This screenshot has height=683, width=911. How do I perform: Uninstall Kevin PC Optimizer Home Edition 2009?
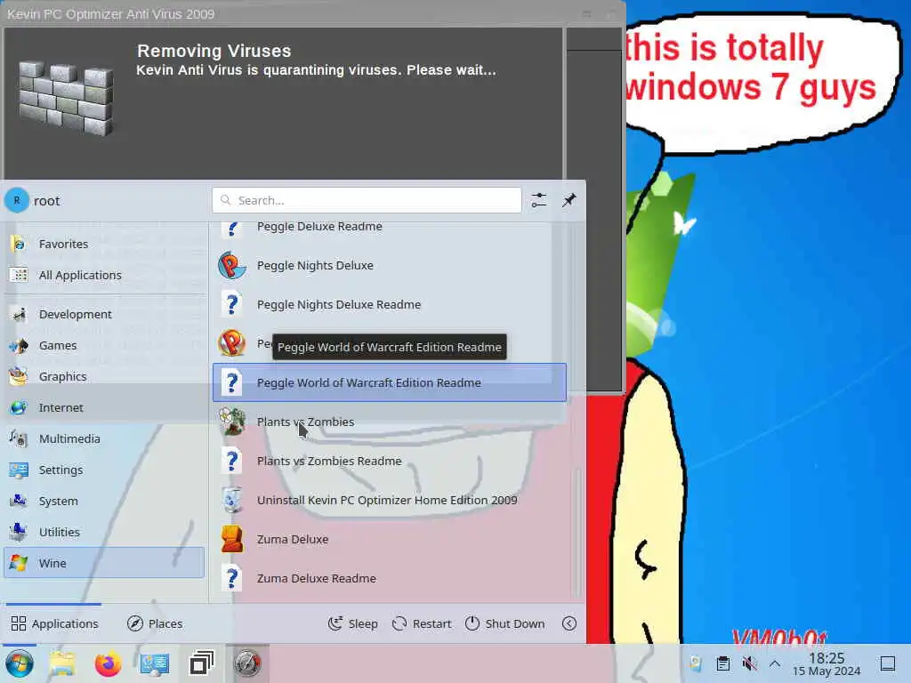pos(390,500)
